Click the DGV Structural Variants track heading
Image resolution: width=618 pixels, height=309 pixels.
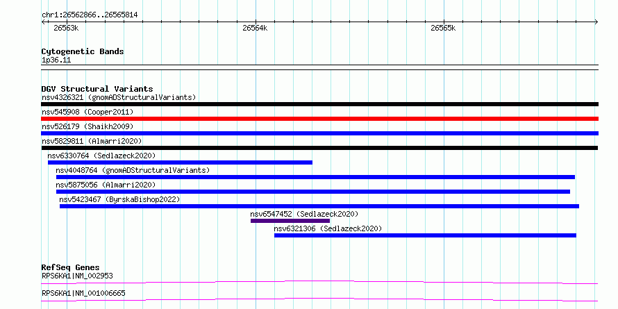tap(97, 89)
